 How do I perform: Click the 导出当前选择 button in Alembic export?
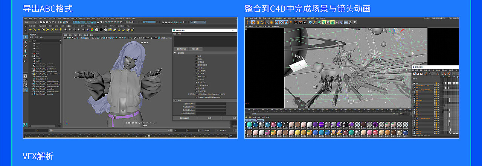coord(185,118)
